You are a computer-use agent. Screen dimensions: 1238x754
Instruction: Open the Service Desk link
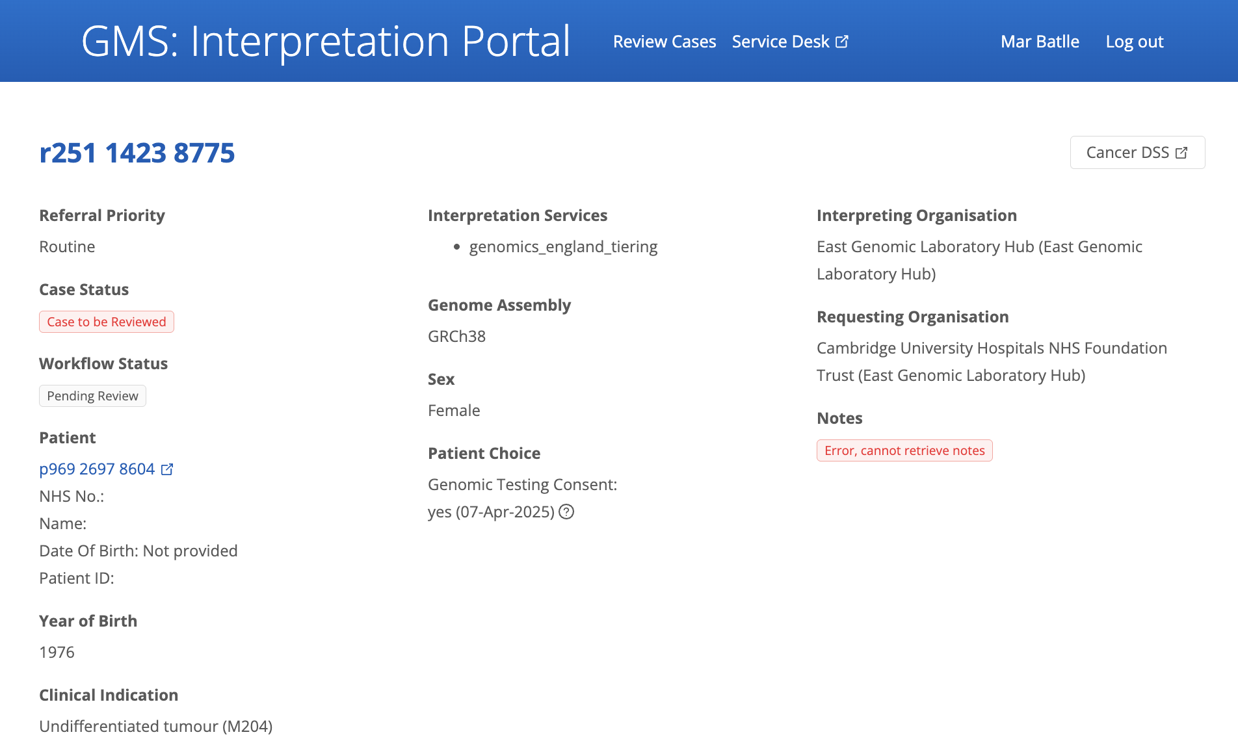(x=780, y=42)
